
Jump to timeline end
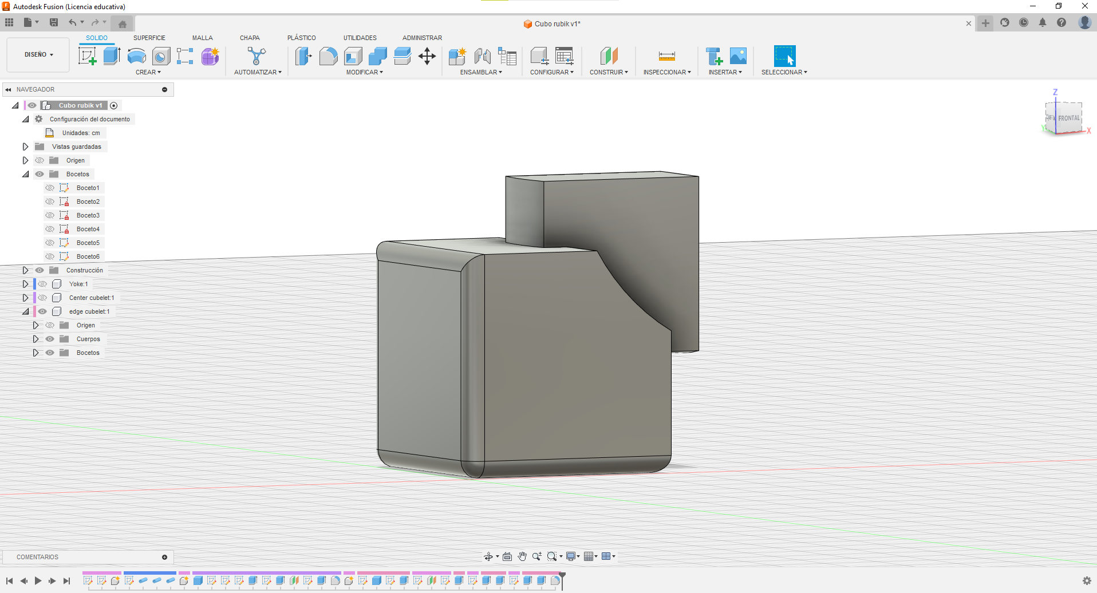67,580
